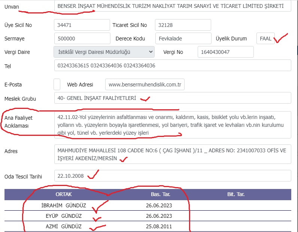Click the Ticaret Sicil No field 32128

click(183, 25)
